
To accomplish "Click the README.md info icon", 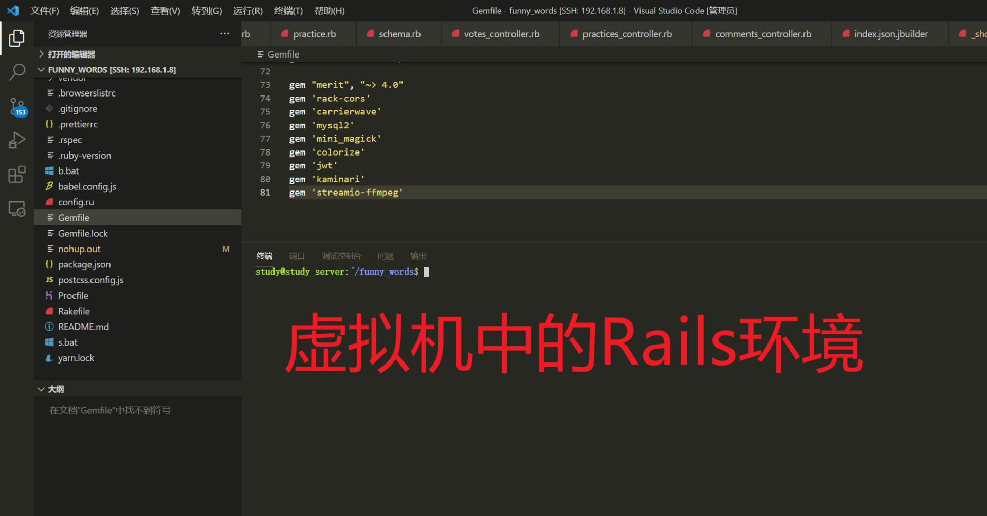I will click(49, 327).
